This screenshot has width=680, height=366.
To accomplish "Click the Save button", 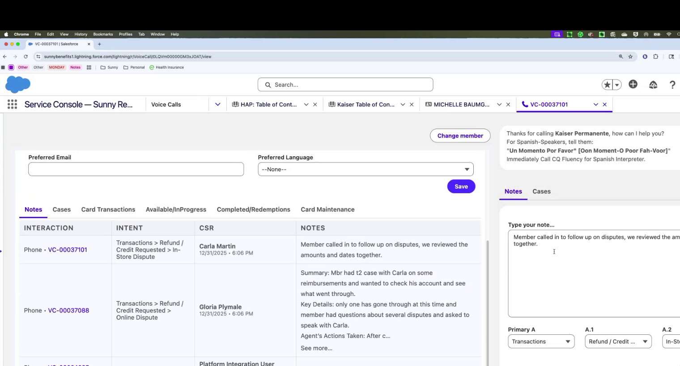I will tap(461, 187).
